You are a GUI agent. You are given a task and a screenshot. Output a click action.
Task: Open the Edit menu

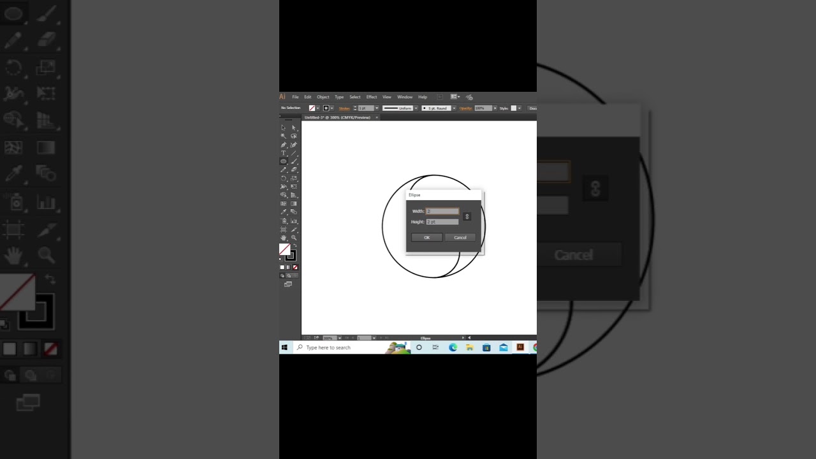click(x=307, y=97)
